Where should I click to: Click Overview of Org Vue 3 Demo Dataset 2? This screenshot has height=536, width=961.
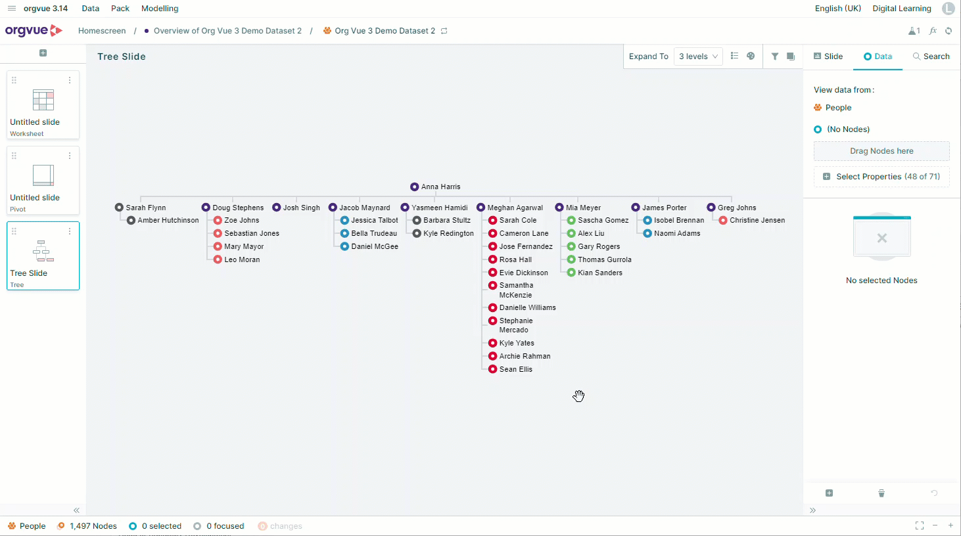227,31
